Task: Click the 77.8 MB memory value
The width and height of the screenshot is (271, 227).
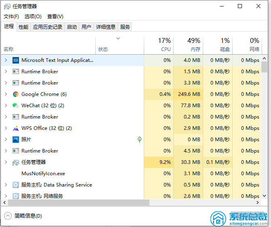Action: pyautogui.click(x=191, y=106)
